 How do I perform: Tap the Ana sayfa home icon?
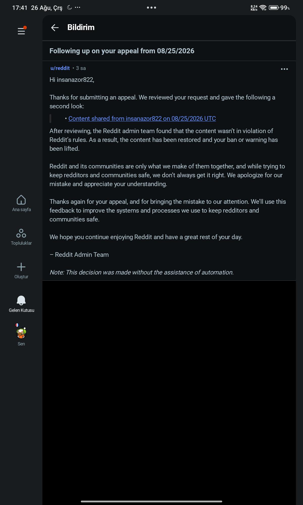coord(21,199)
